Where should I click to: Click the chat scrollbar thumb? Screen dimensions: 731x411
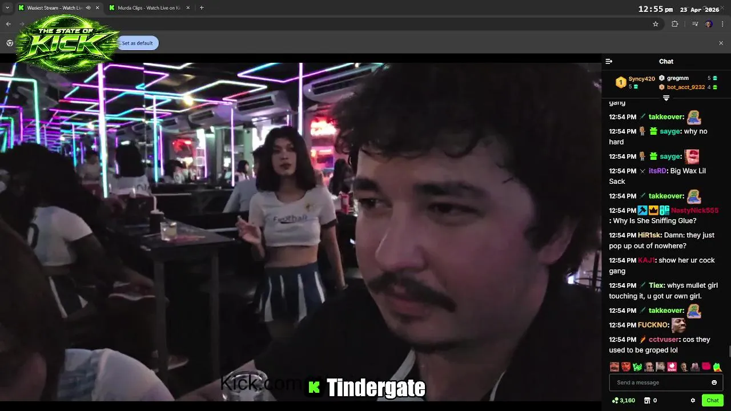pos(729,352)
